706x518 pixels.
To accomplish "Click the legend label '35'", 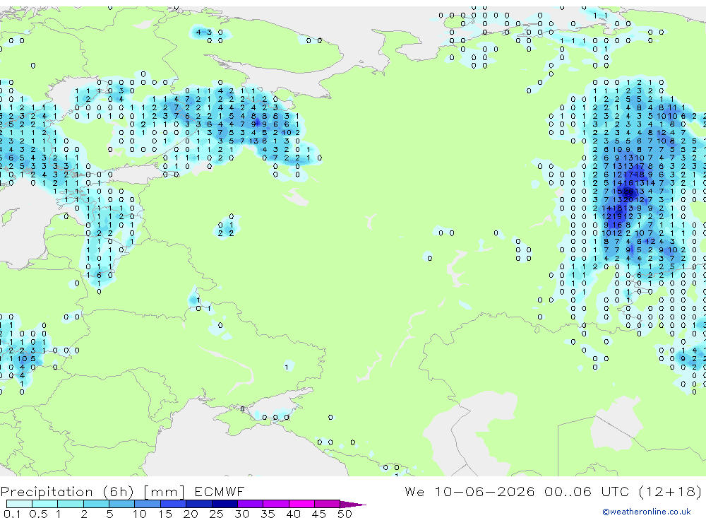I will tap(268, 514).
